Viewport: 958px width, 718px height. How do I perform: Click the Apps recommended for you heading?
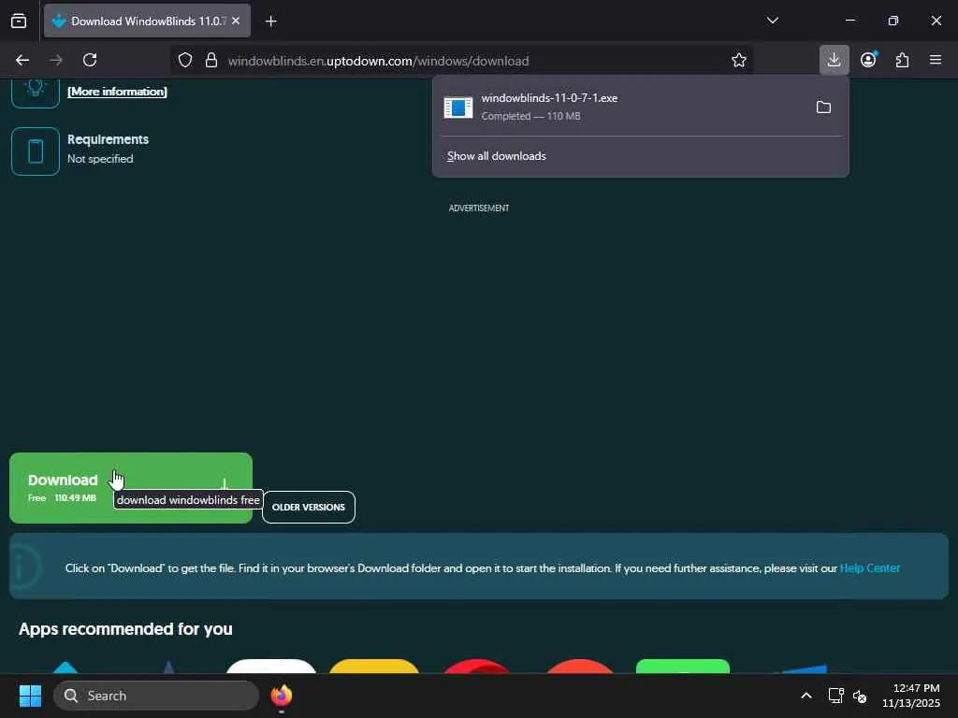tap(125, 629)
